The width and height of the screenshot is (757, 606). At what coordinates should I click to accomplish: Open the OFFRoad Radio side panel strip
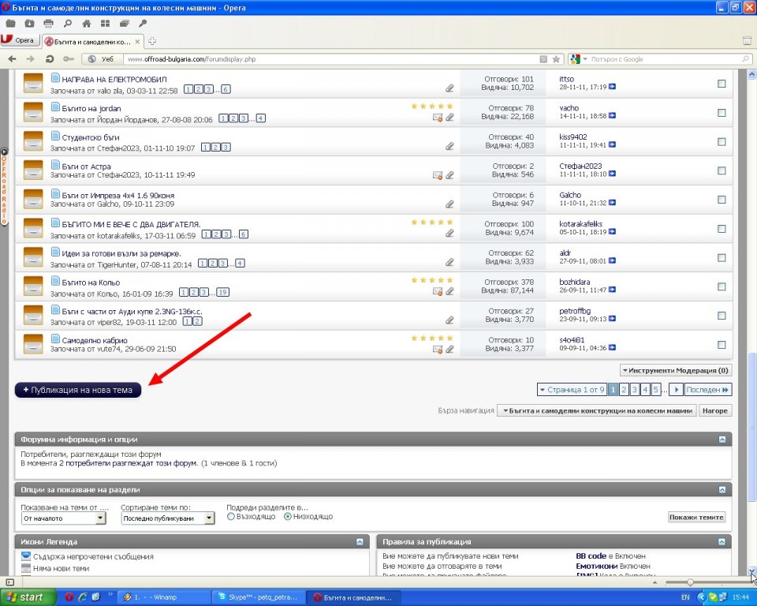[4, 186]
